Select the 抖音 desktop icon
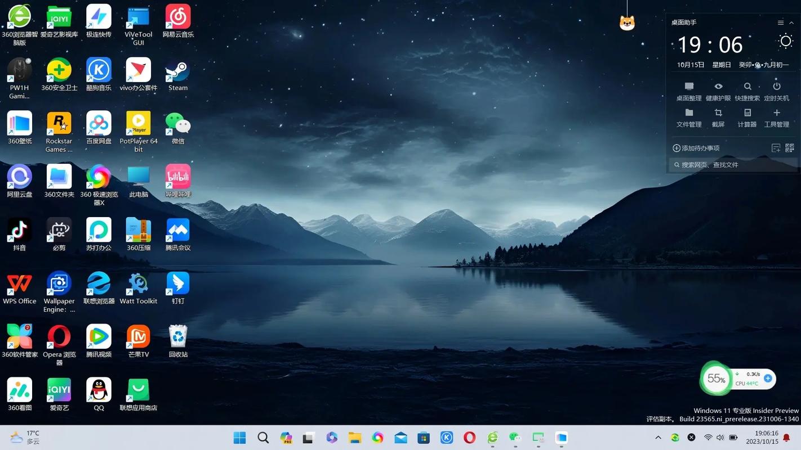The height and width of the screenshot is (450, 801). [x=20, y=235]
